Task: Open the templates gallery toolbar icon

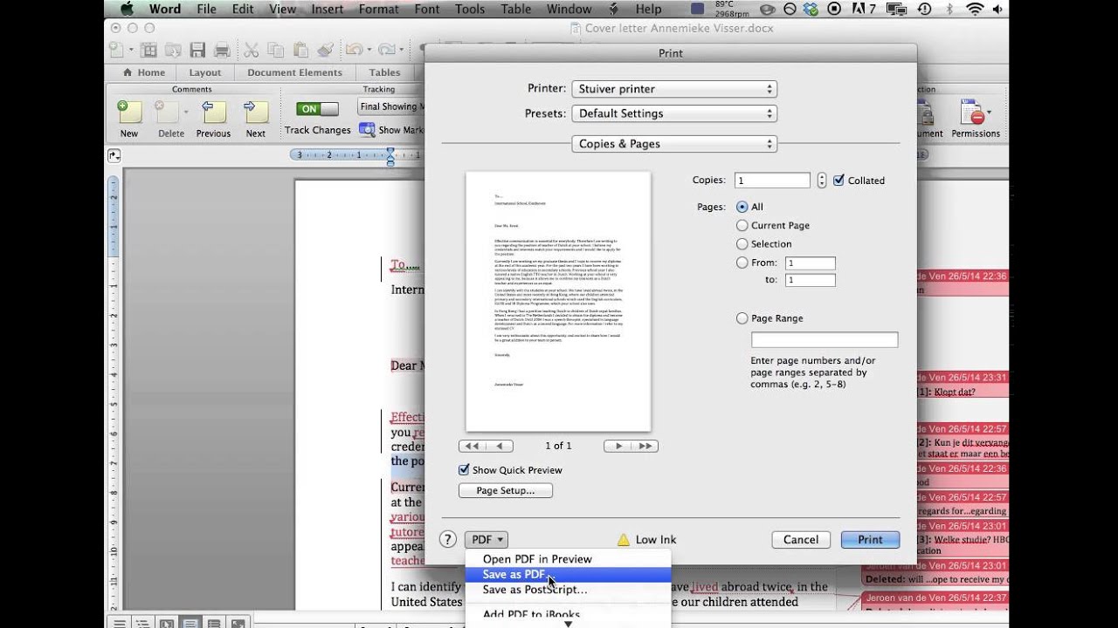Action: pyautogui.click(x=149, y=50)
